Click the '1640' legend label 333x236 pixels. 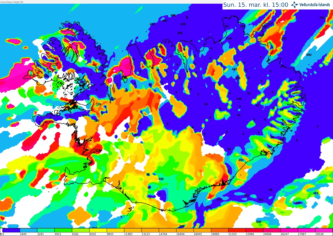23,234
